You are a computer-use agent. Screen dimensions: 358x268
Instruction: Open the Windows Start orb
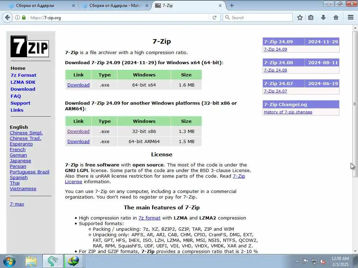[9, 261]
